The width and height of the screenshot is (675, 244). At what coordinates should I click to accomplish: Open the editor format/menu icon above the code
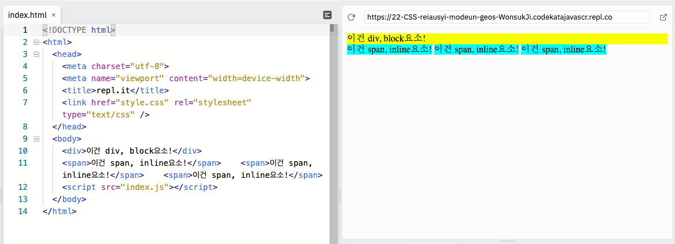coord(327,15)
